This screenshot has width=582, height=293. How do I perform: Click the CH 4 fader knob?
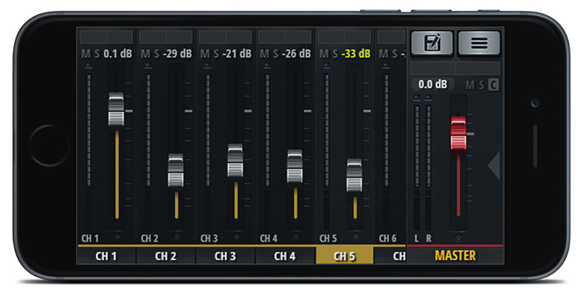(x=295, y=166)
